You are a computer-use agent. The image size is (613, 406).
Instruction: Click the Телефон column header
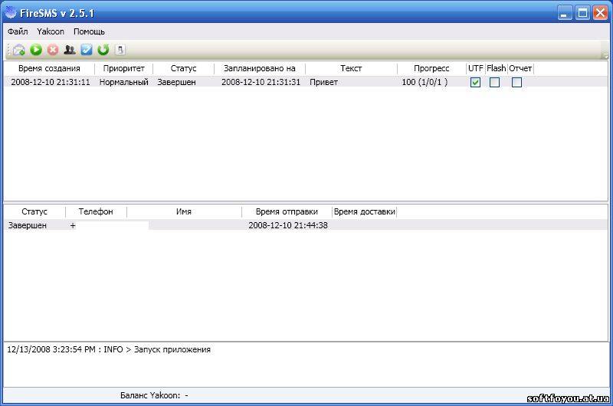(x=96, y=211)
